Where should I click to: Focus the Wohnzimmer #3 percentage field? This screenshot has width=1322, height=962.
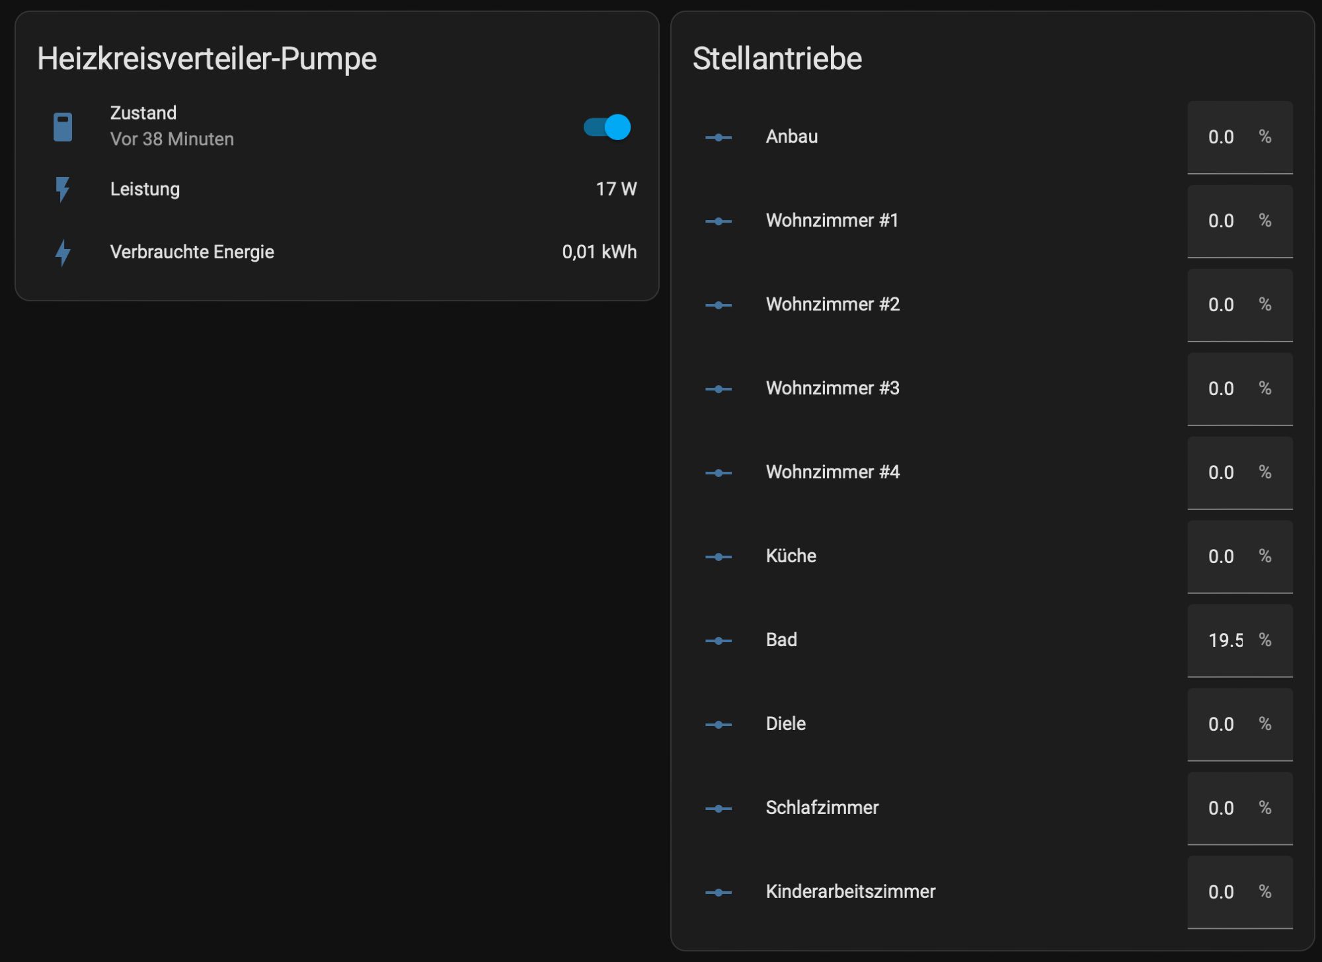click(x=1240, y=389)
